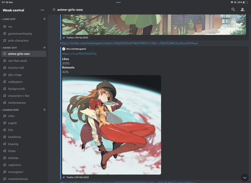
Task: Open the h2o channel
Action: [24, 130]
